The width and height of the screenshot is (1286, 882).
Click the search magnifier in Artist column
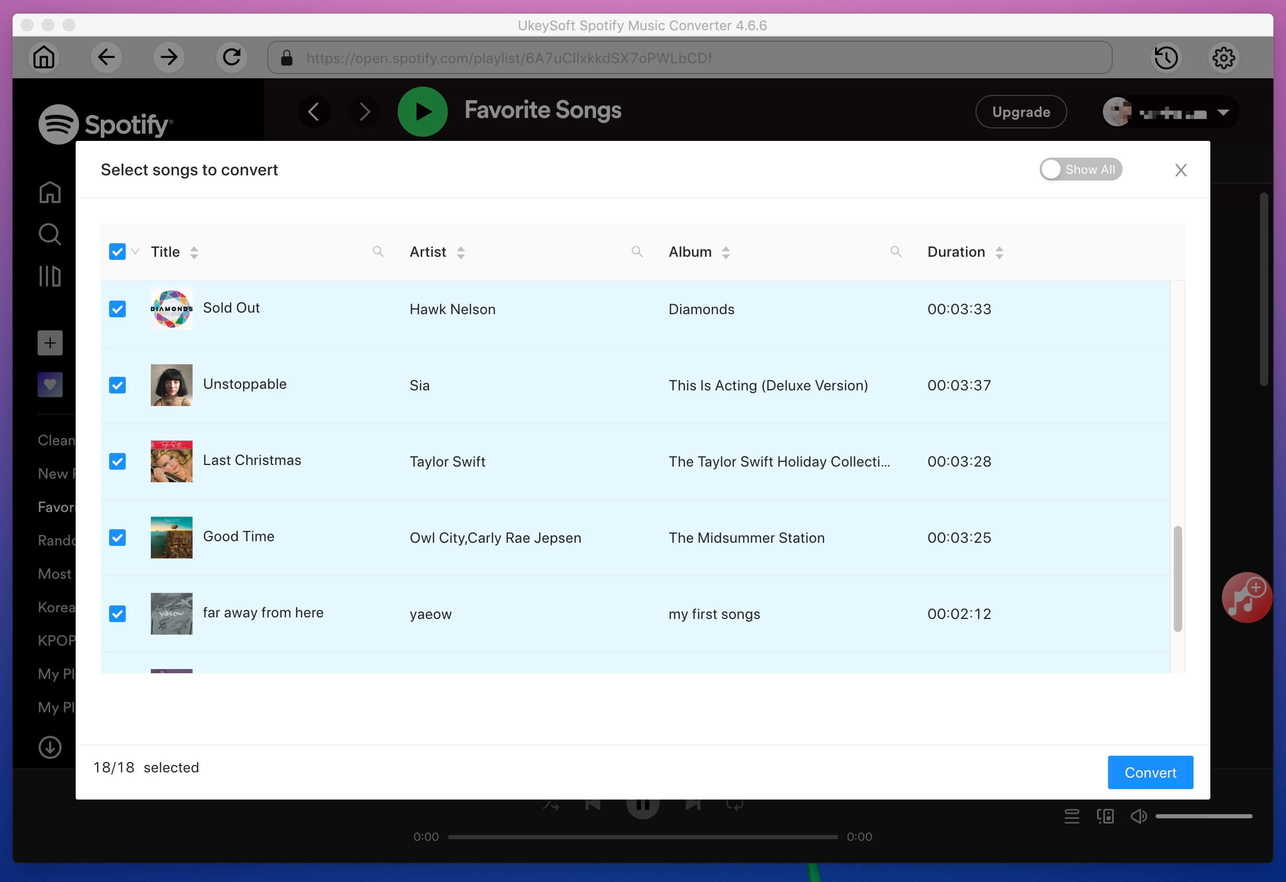(x=637, y=251)
